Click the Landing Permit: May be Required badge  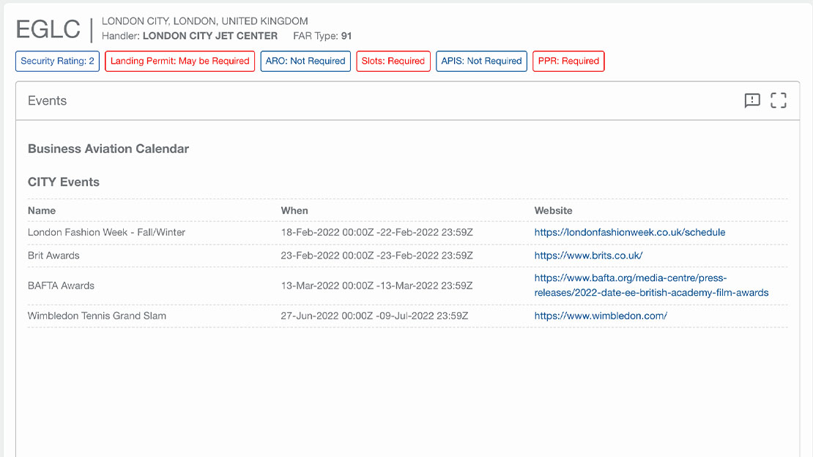click(x=180, y=62)
